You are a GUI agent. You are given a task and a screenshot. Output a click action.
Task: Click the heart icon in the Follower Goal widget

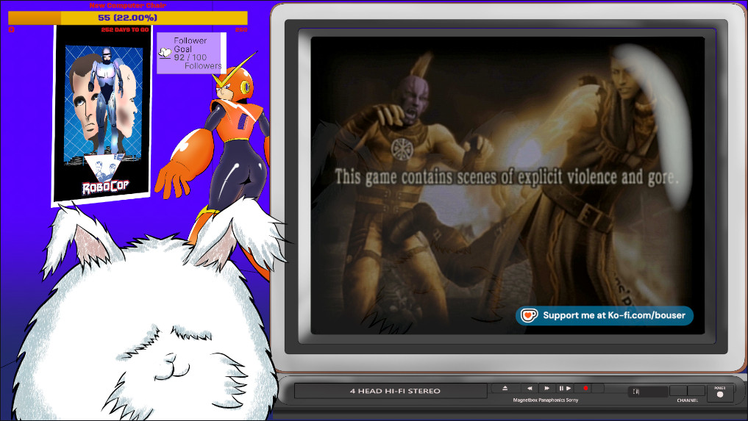(165, 53)
